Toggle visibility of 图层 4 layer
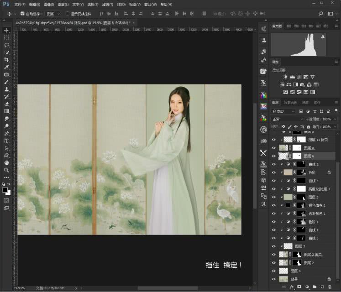 tap(274, 271)
